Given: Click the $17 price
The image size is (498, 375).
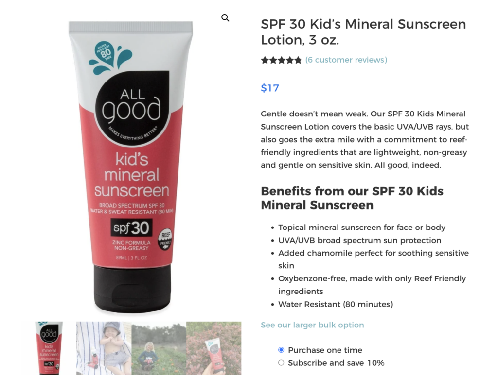Looking at the screenshot, I should pyautogui.click(x=270, y=88).
